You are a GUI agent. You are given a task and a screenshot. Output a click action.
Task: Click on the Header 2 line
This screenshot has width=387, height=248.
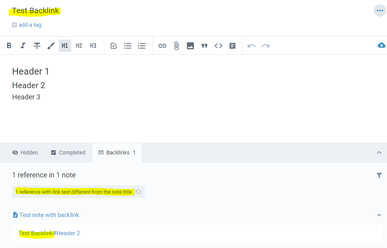tap(29, 85)
